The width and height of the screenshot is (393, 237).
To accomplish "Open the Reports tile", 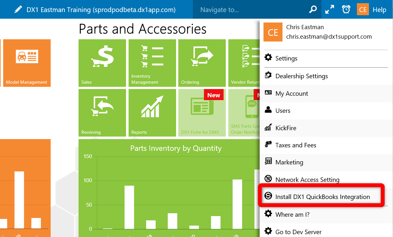I will 152,113.
